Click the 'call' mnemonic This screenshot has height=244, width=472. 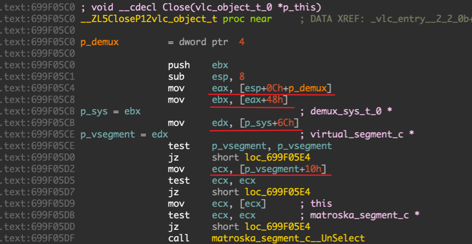pos(179,239)
